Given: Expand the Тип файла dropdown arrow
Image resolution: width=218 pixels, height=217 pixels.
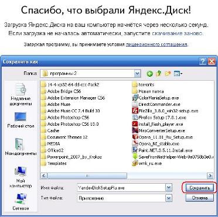Looking at the screenshot, I should coord(168,198).
